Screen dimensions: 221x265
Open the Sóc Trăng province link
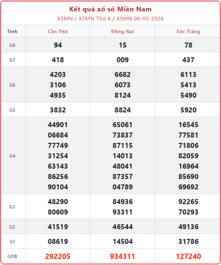[x=188, y=31]
